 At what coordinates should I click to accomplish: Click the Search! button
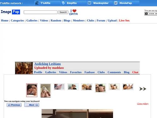pos(63,12)
